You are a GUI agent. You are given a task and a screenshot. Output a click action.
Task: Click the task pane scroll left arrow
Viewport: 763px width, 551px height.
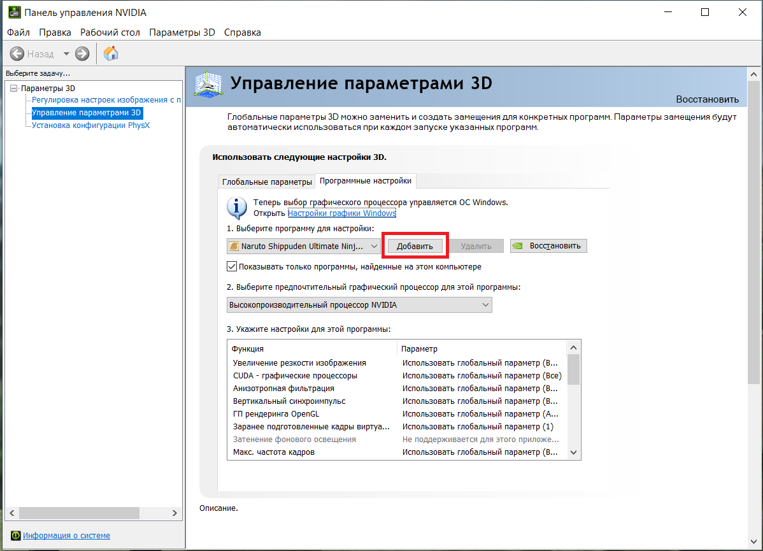point(12,513)
